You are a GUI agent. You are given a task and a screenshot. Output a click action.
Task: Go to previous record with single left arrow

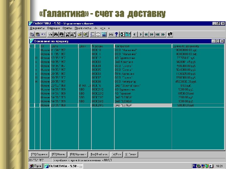pyautogui.click(x=135, y=34)
